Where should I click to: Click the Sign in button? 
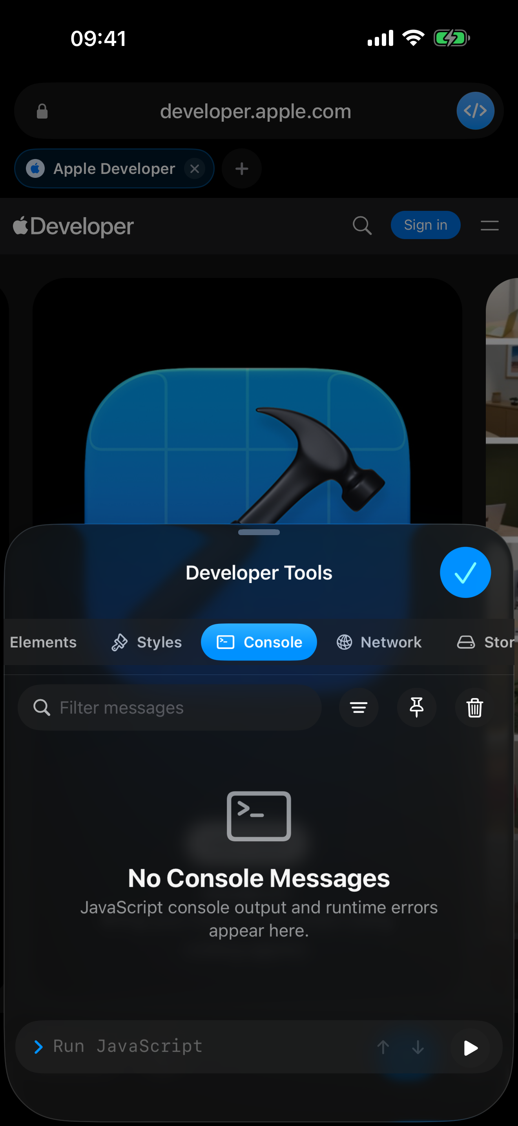point(425,225)
